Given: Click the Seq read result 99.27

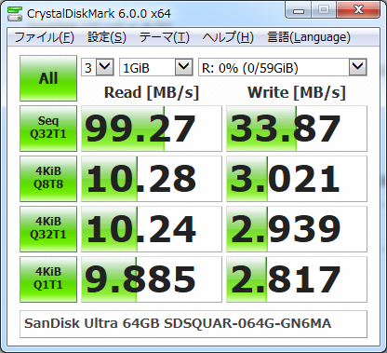Looking at the screenshot, I should click(x=152, y=129).
